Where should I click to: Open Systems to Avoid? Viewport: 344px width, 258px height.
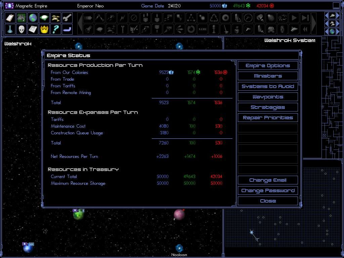tap(268, 86)
